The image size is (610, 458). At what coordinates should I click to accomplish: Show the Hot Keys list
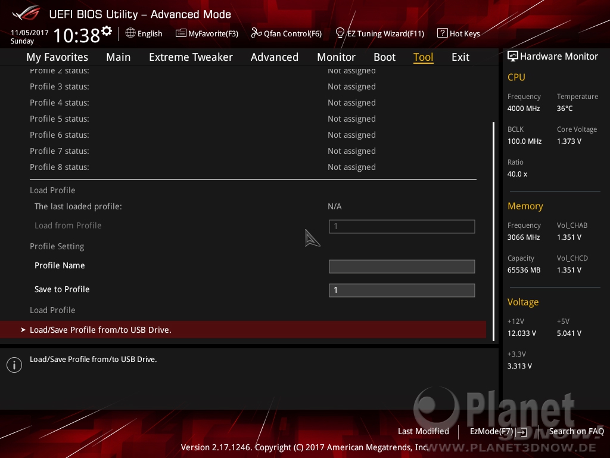pos(465,33)
